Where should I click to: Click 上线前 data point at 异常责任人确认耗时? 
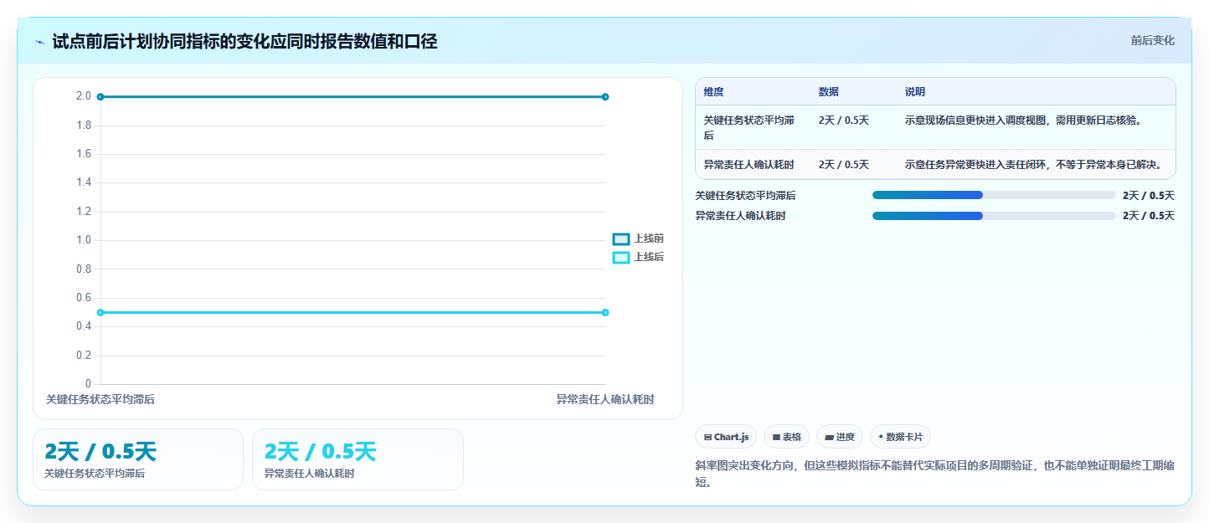tap(605, 97)
